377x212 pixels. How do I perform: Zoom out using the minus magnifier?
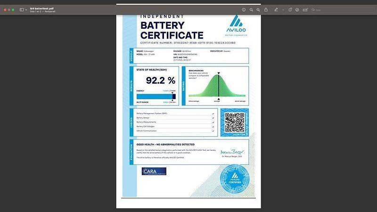pos(251,9)
